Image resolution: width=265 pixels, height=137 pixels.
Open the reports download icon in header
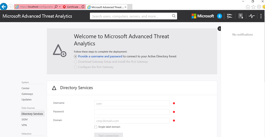[x=241, y=16]
